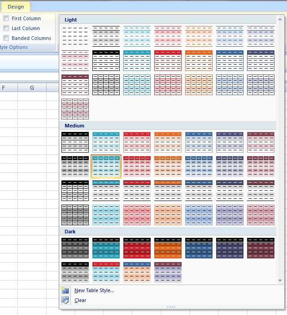
Task: Choose Medium blue full-grid style in fourth row
Action: (199, 215)
